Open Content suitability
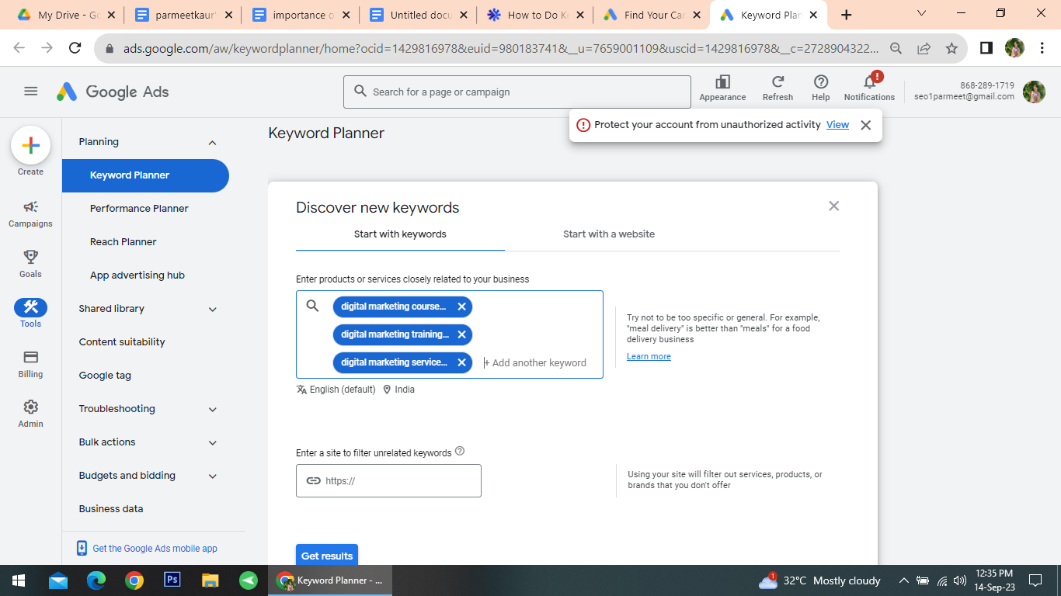The image size is (1061, 596). [122, 342]
